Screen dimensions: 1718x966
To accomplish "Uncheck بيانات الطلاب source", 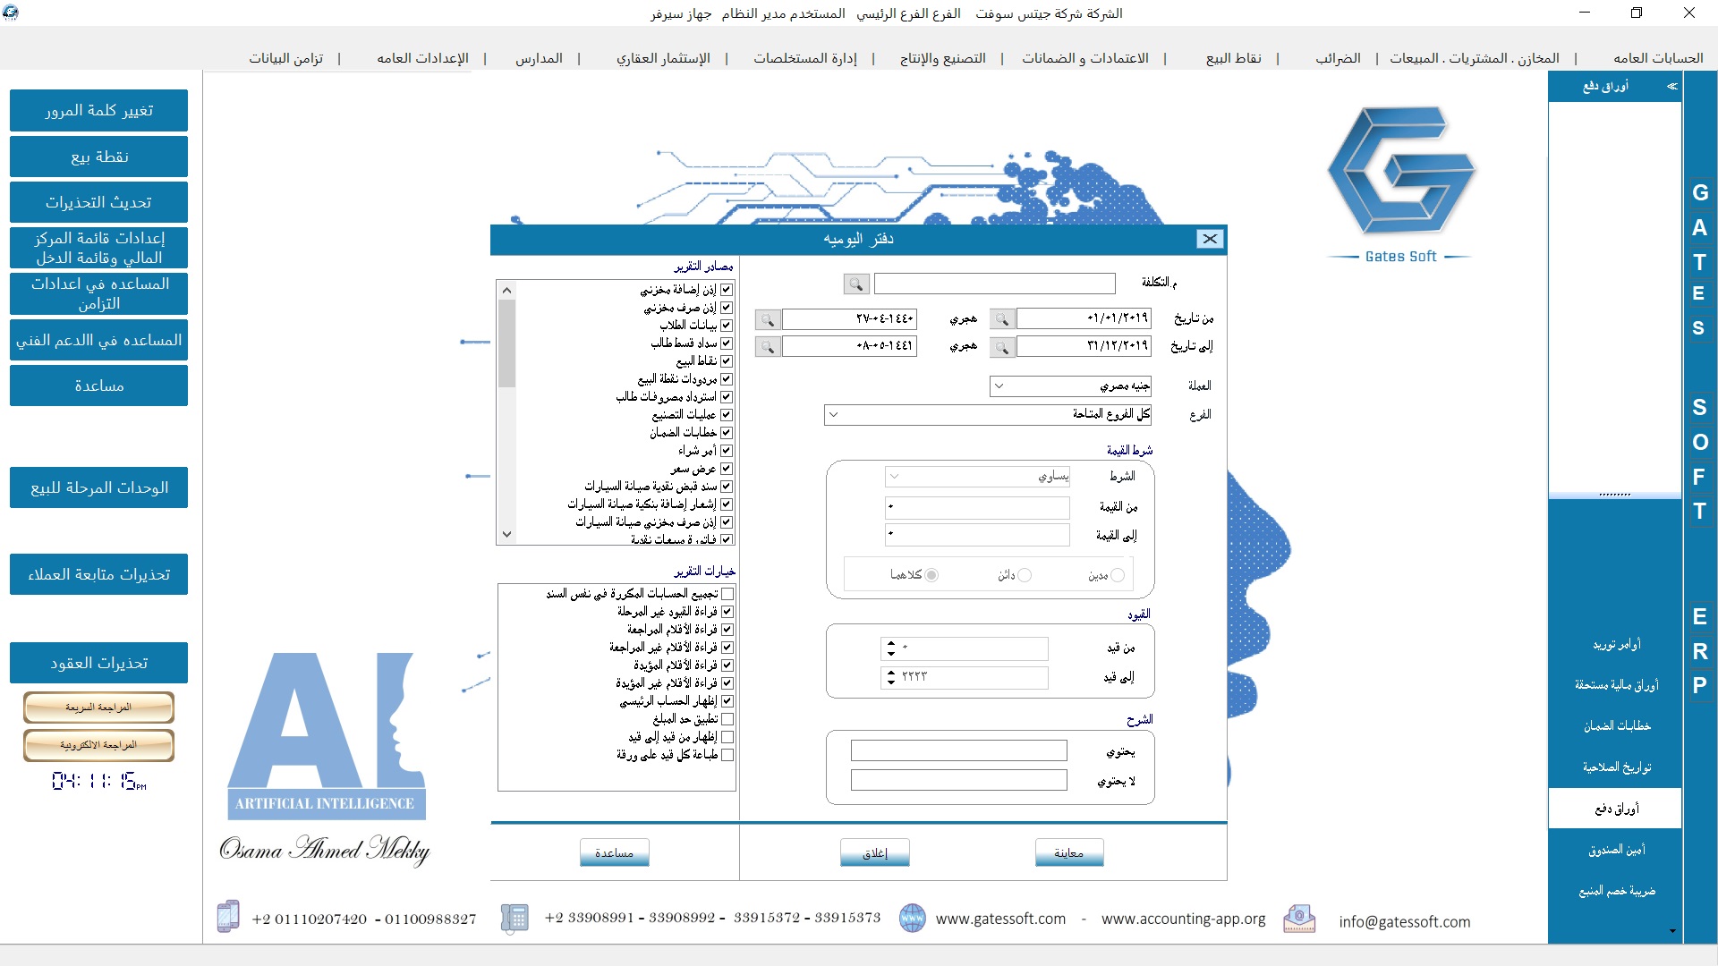I will pos(727,326).
